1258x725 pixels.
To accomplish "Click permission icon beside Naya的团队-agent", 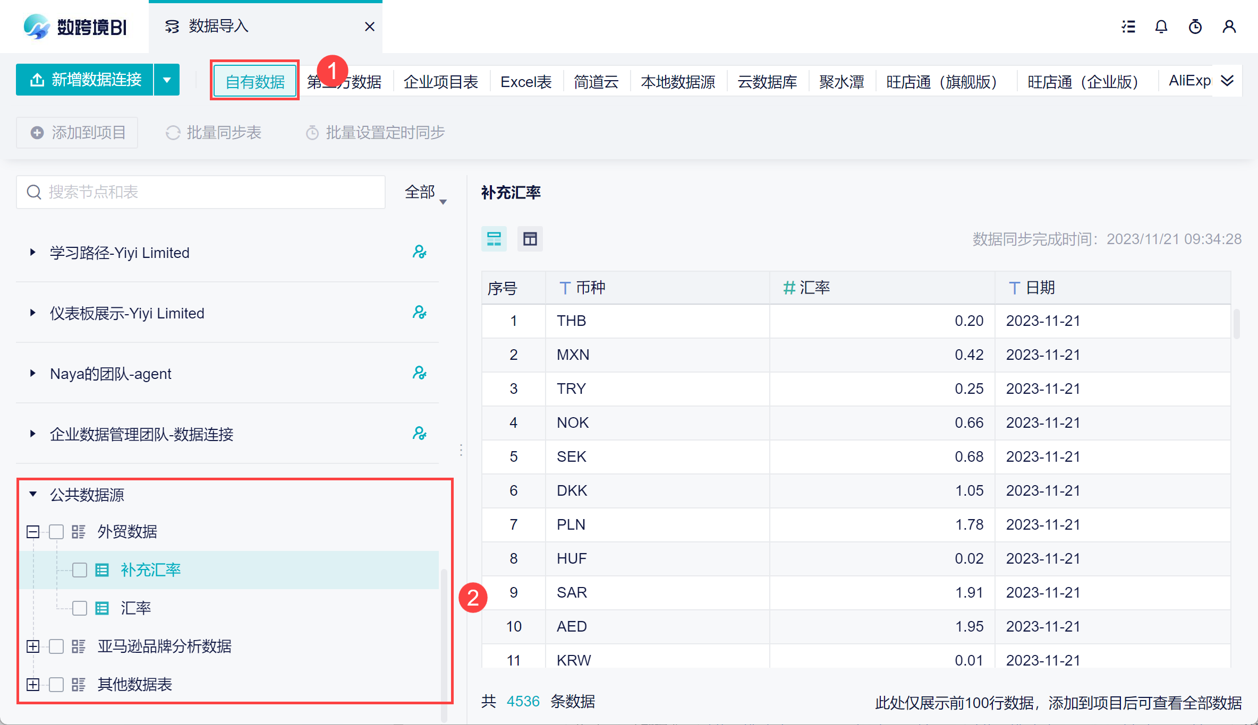I will pos(420,373).
